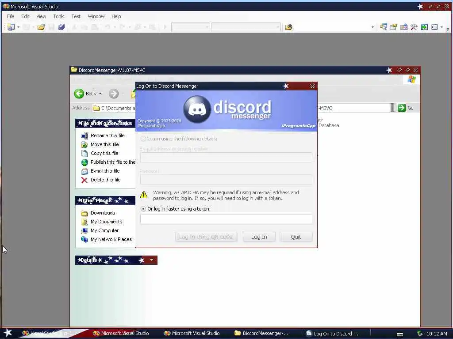Viewport: 453px width, 339px height.
Task: Click the green Go button in Explorer
Action: pyautogui.click(x=402, y=108)
